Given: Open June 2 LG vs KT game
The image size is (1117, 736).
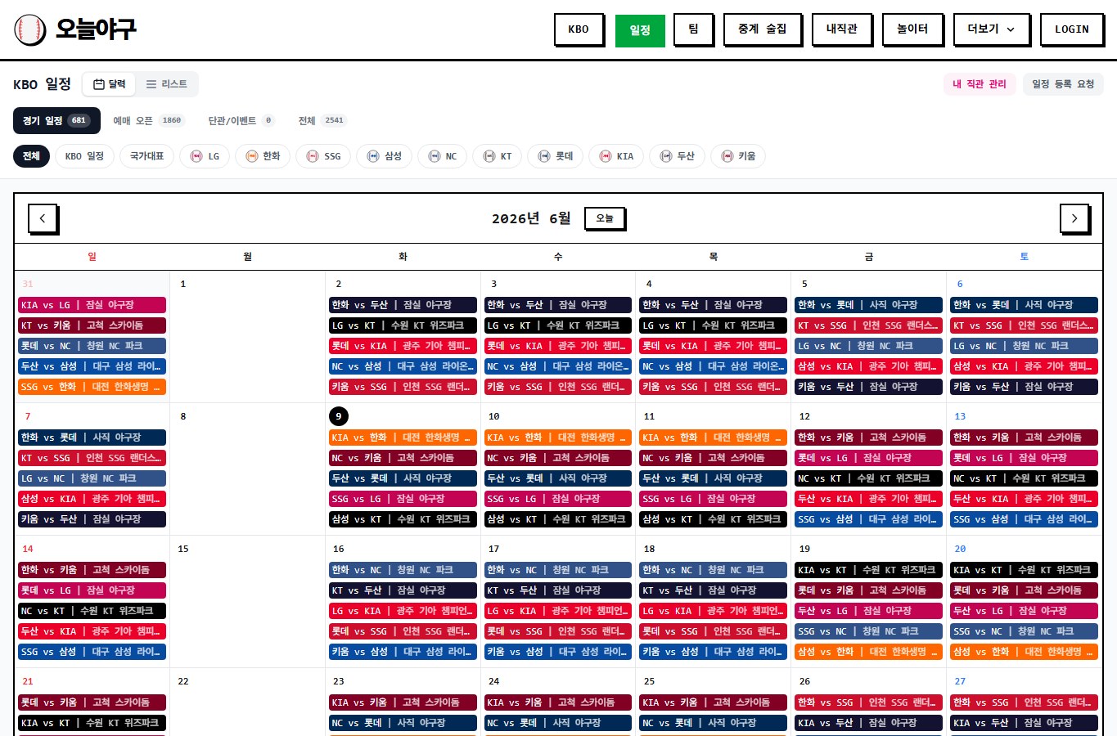Looking at the screenshot, I should pos(403,325).
